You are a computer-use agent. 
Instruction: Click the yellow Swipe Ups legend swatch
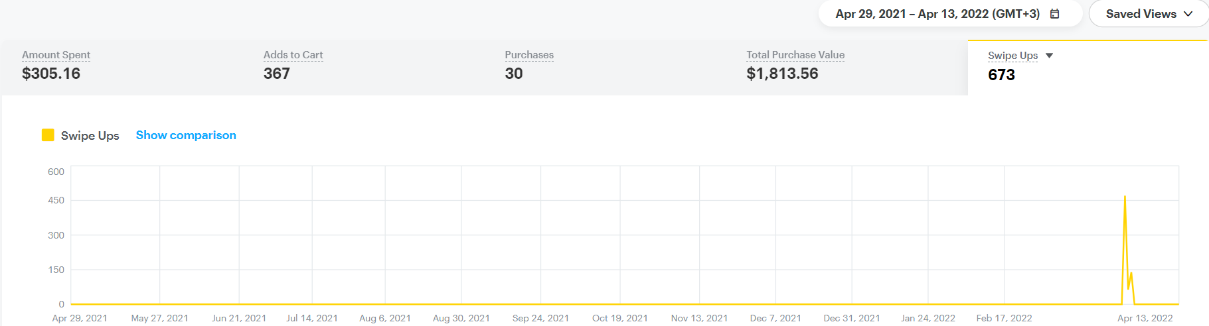point(48,135)
